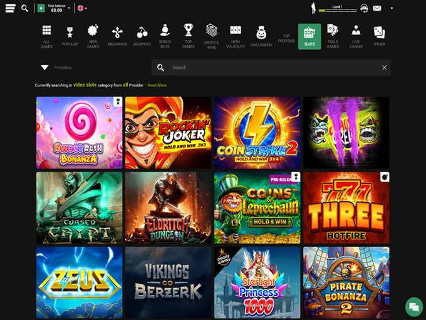The width and height of the screenshot is (426, 320).
Task: Click into the game Search field
Action: coord(269,68)
